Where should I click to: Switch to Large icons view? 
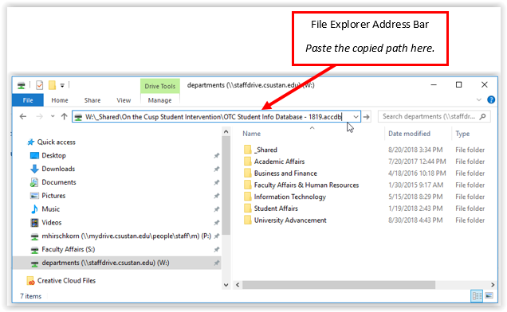[x=489, y=296]
